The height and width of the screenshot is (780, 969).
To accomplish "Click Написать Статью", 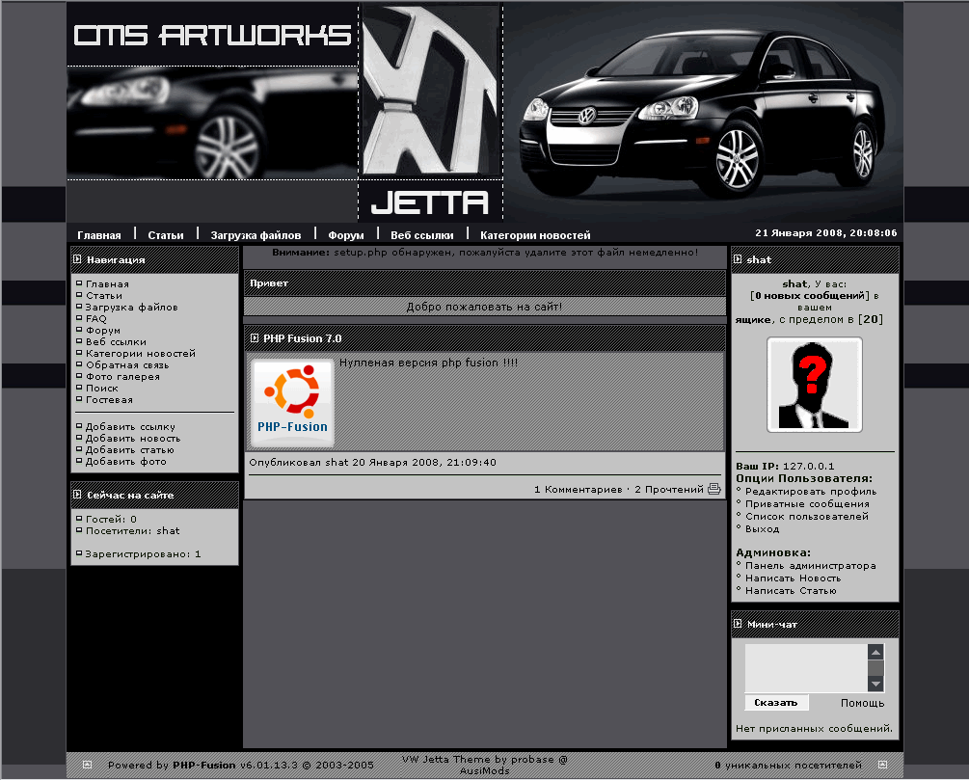I will coord(791,591).
